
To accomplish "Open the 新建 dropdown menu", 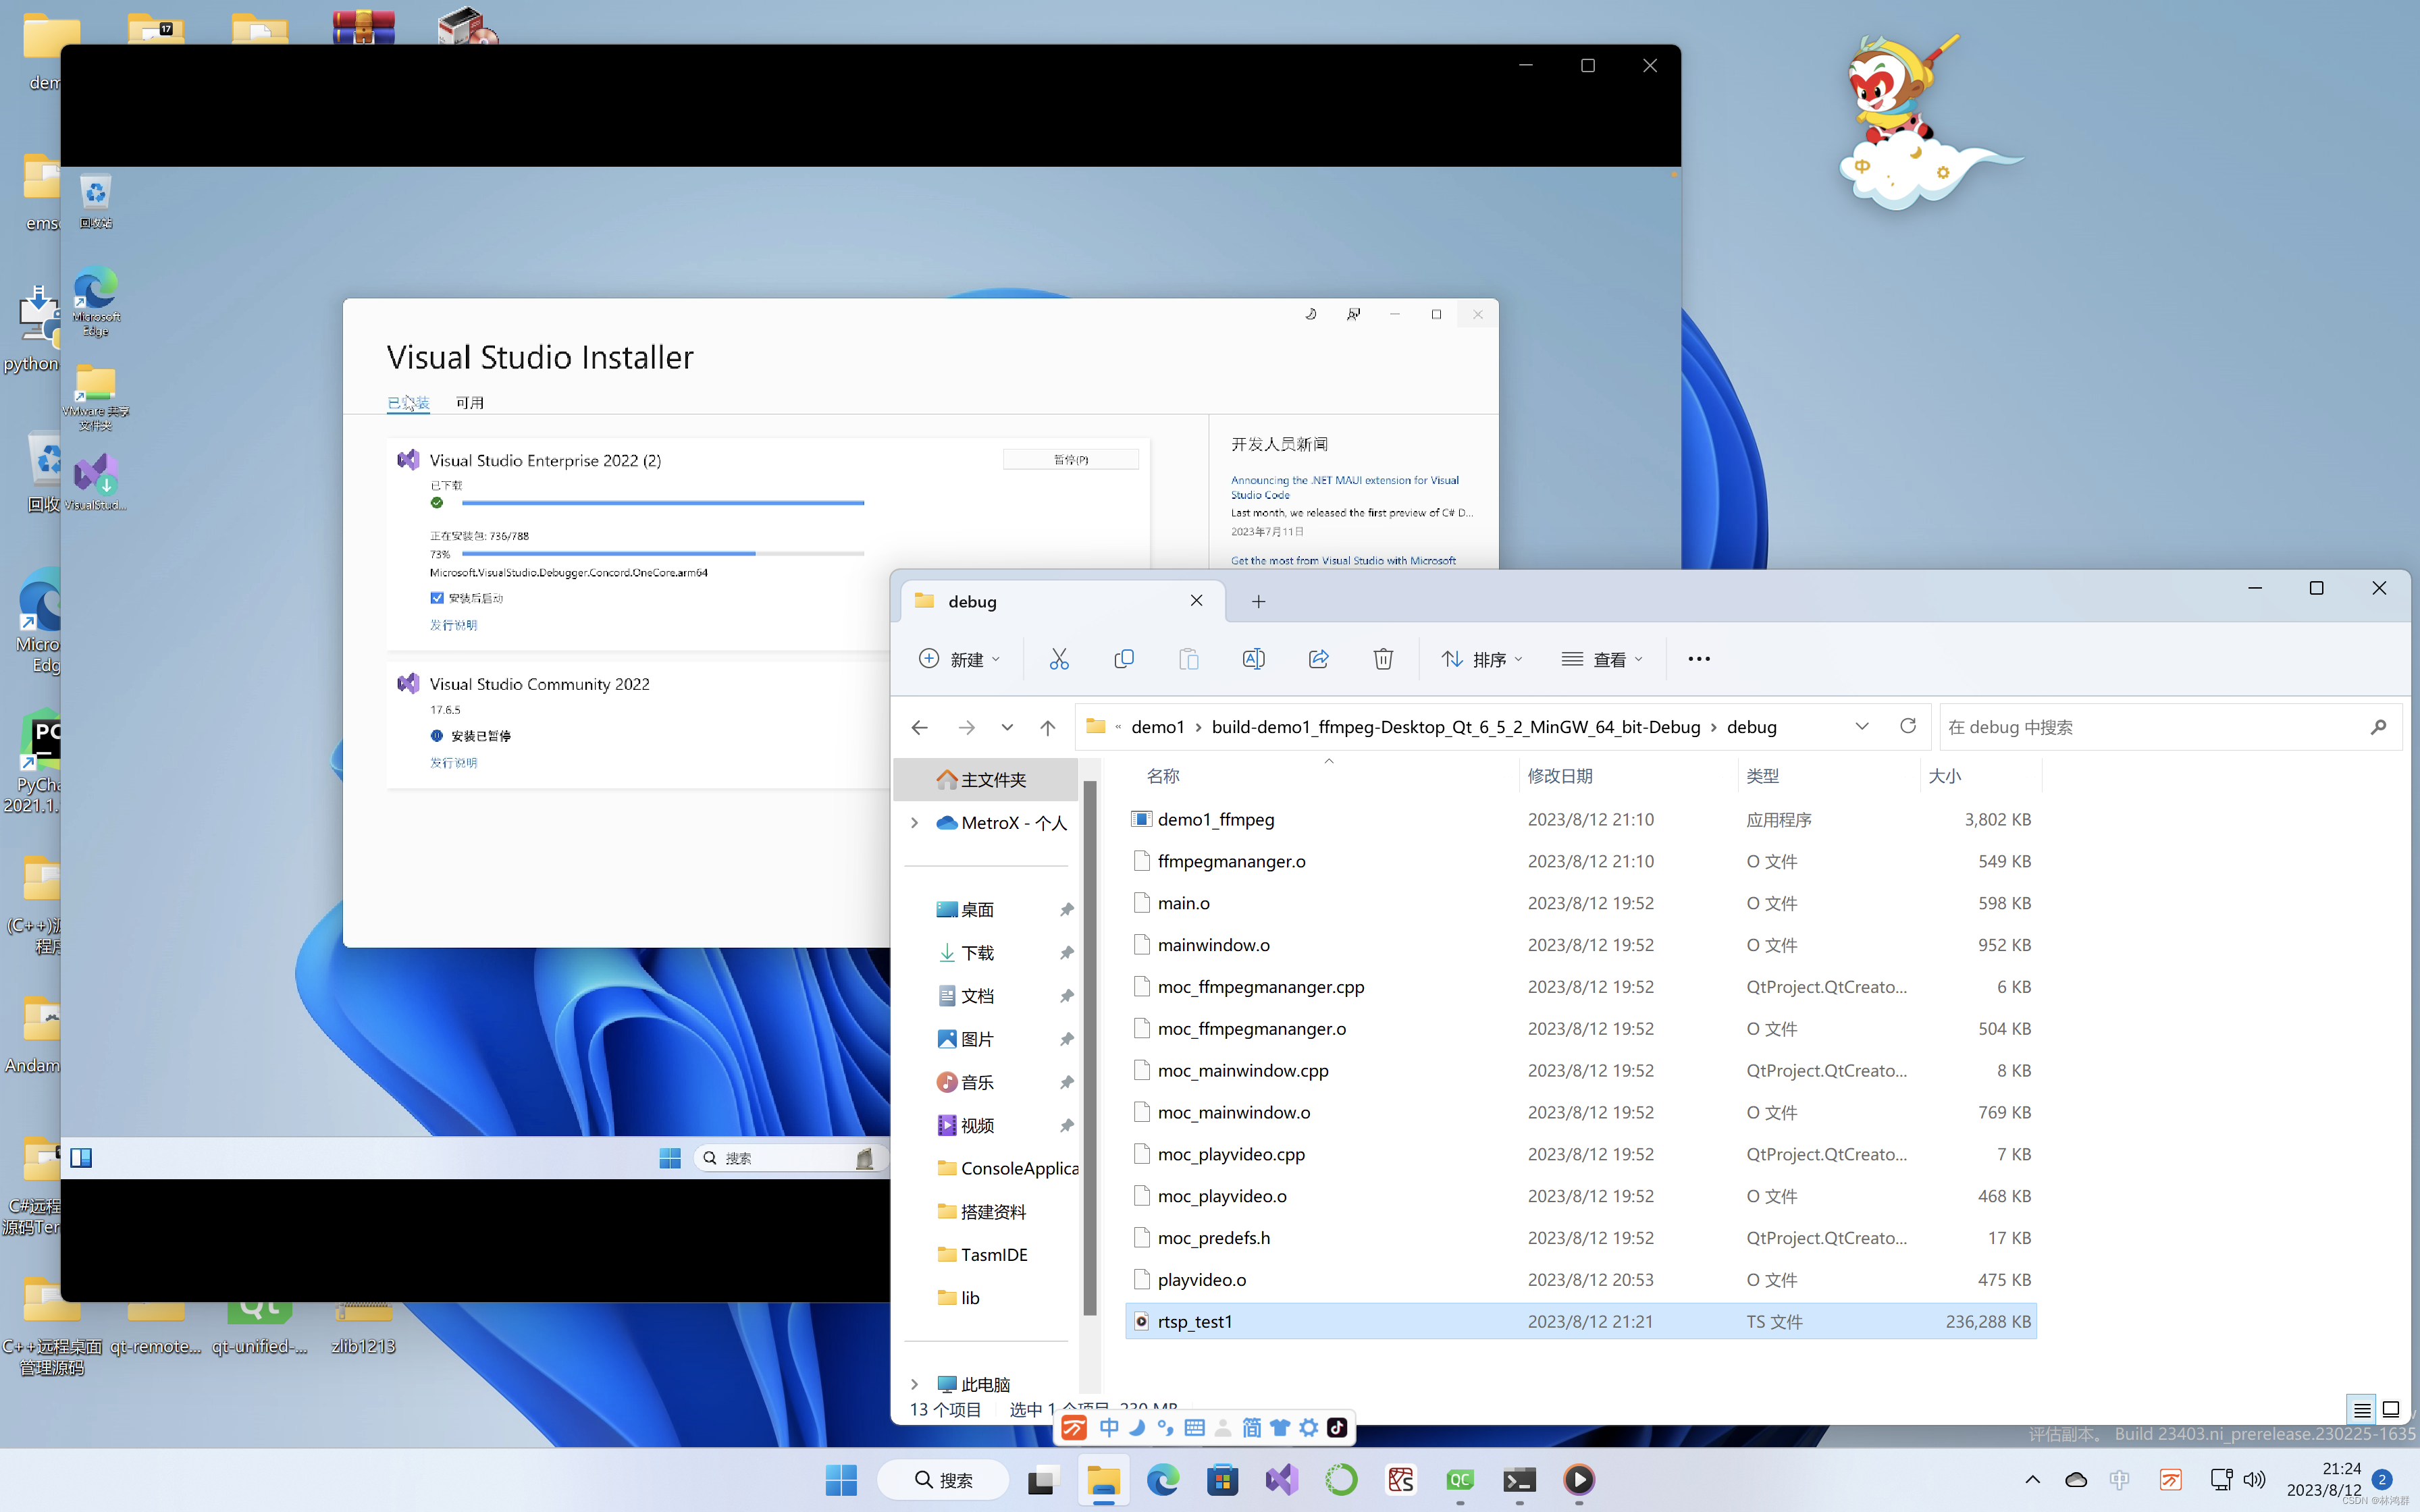I will [x=959, y=659].
